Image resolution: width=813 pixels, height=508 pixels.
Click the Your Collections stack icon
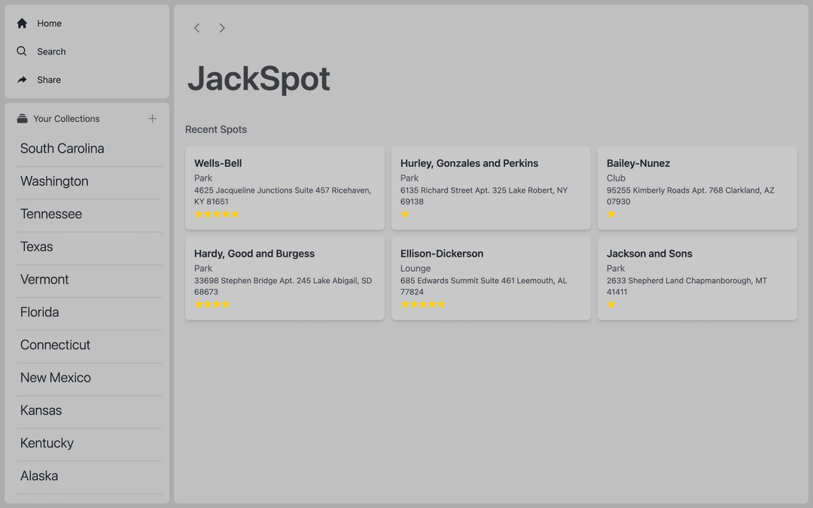23,119
